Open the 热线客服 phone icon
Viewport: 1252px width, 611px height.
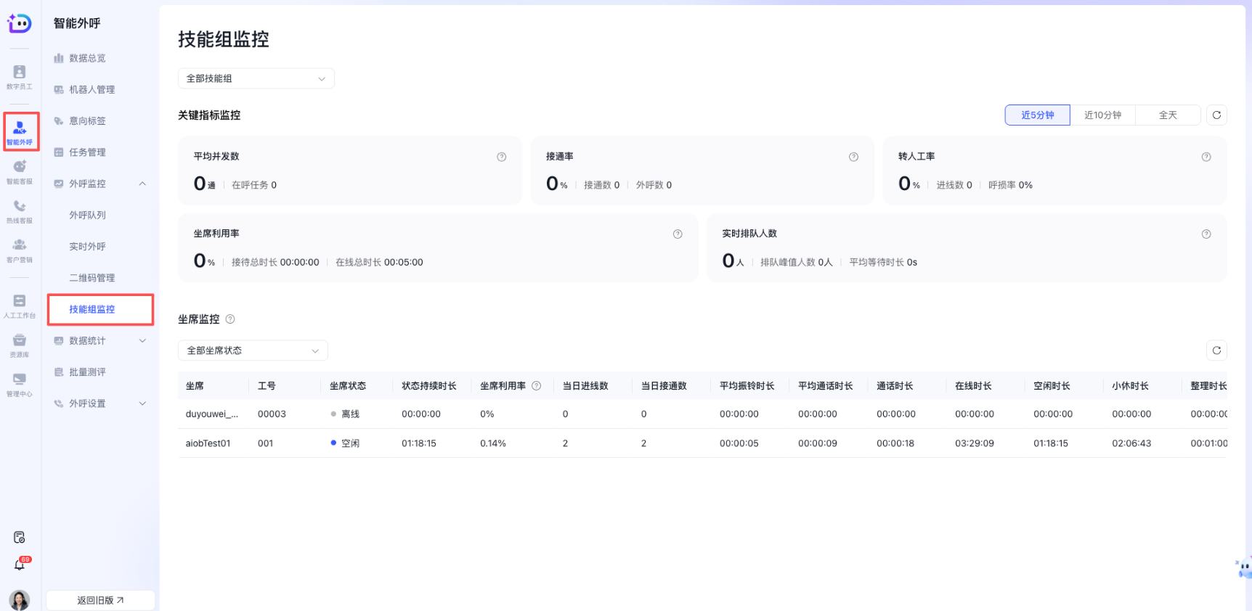click(x=20, y=210)
